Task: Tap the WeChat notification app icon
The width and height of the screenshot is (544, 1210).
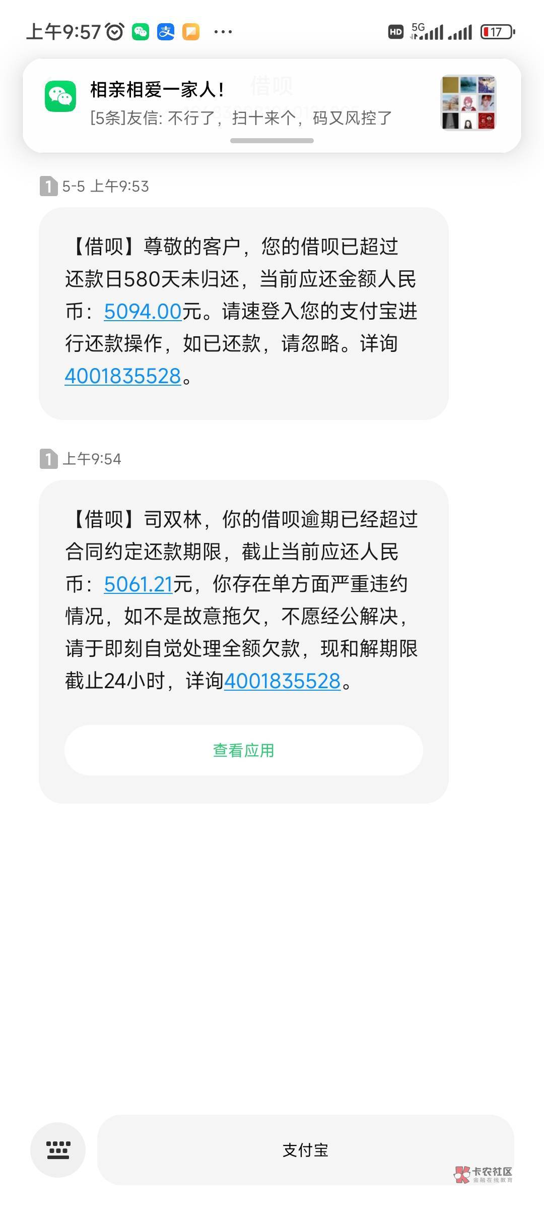Action: 60,96
